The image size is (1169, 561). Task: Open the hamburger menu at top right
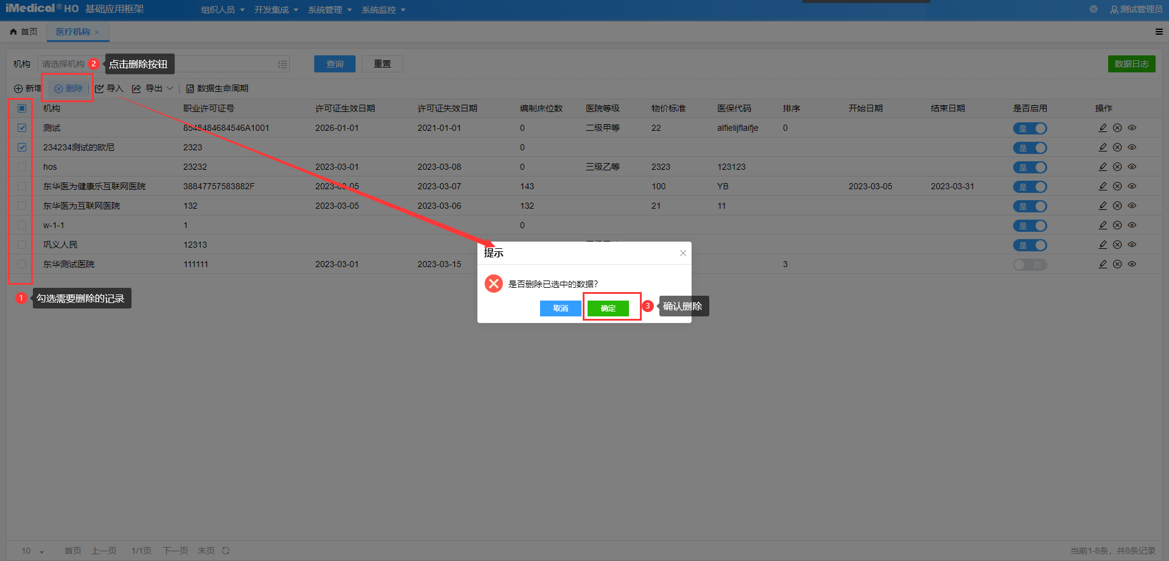point(1159,32)
